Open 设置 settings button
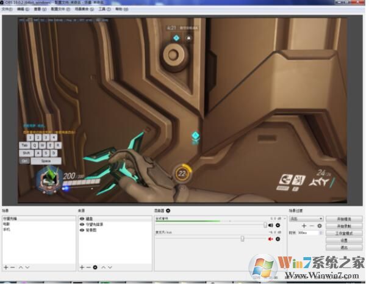The width and height of the screenshot is (369, 284). pyautogui.click(x=344, y=240)
